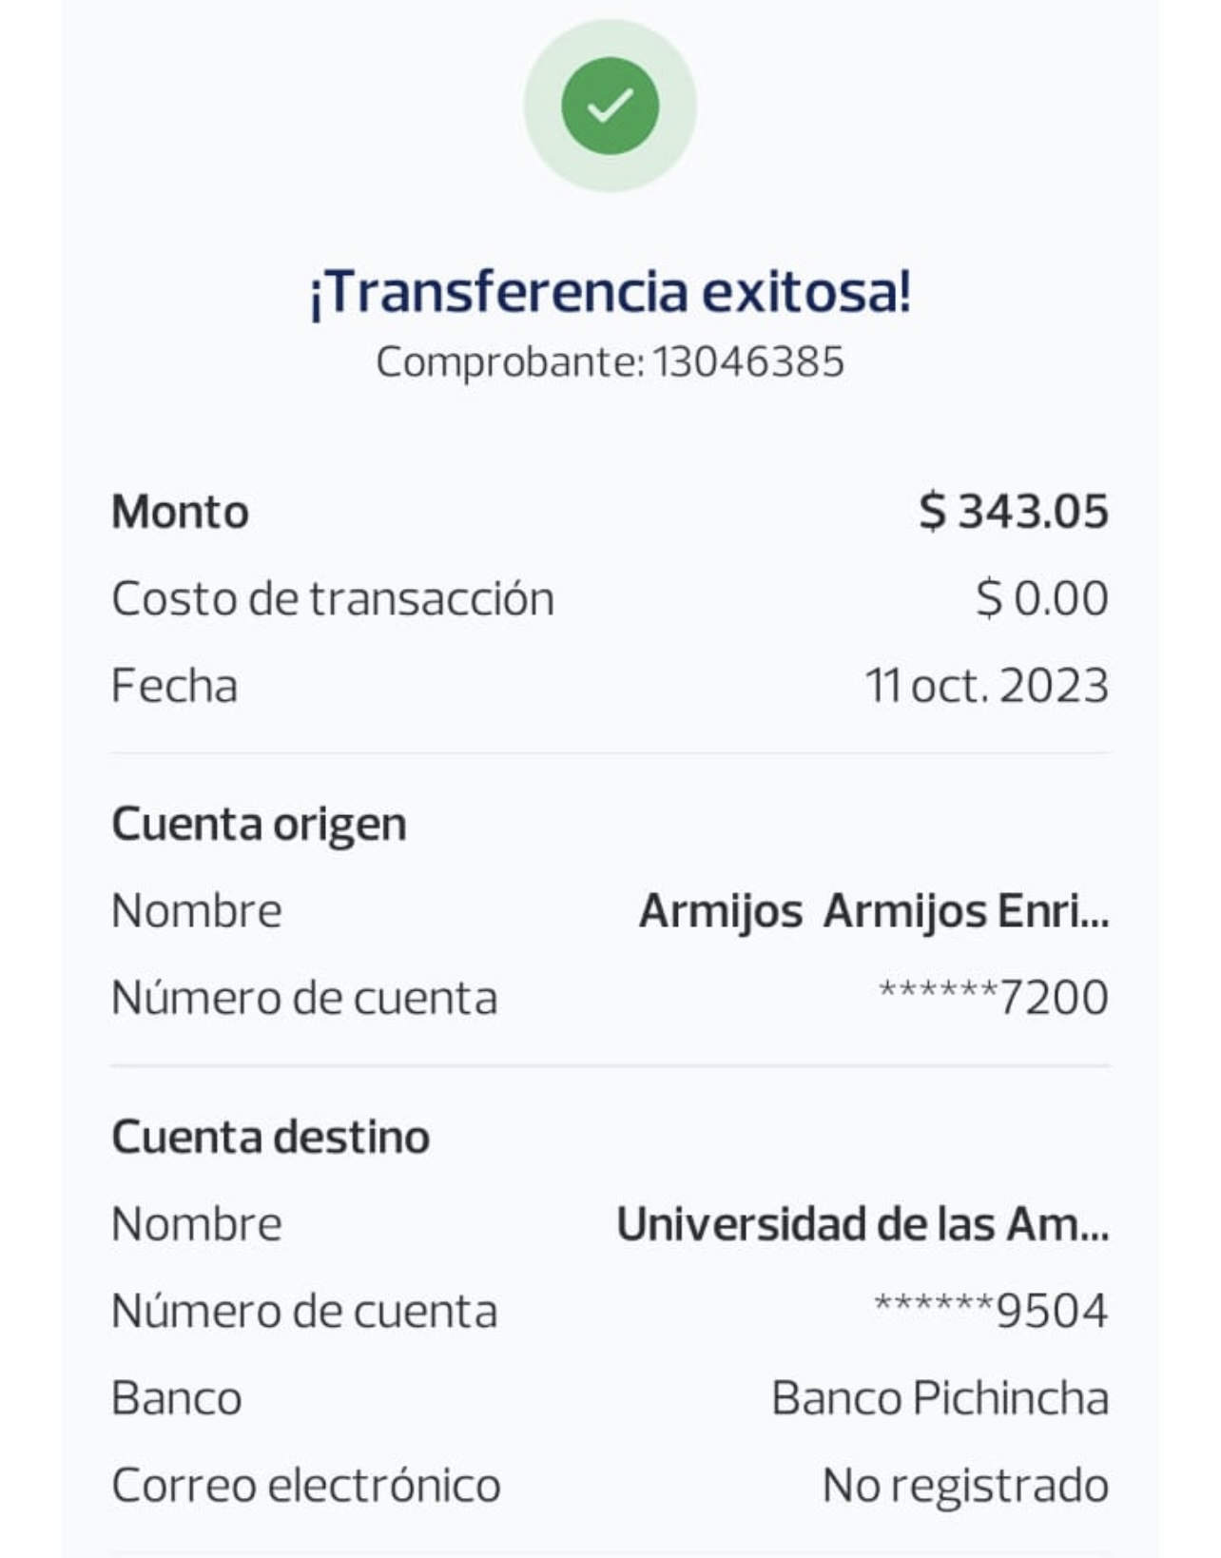
Task: Tap the Banco Pichincha value
Action: click(940, 1398)
